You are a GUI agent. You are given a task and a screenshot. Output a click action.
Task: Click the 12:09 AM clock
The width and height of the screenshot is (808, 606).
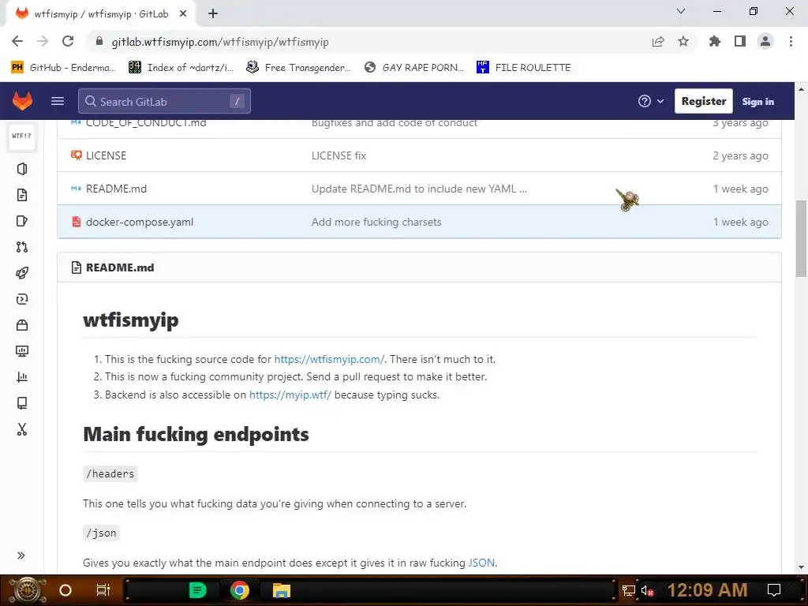coord(707,590)
